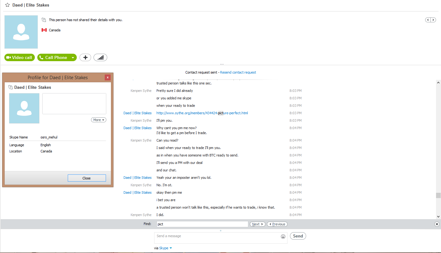Click the empty mood text box in profile
Screen dimensions: 441x253
tap(74, 104)
